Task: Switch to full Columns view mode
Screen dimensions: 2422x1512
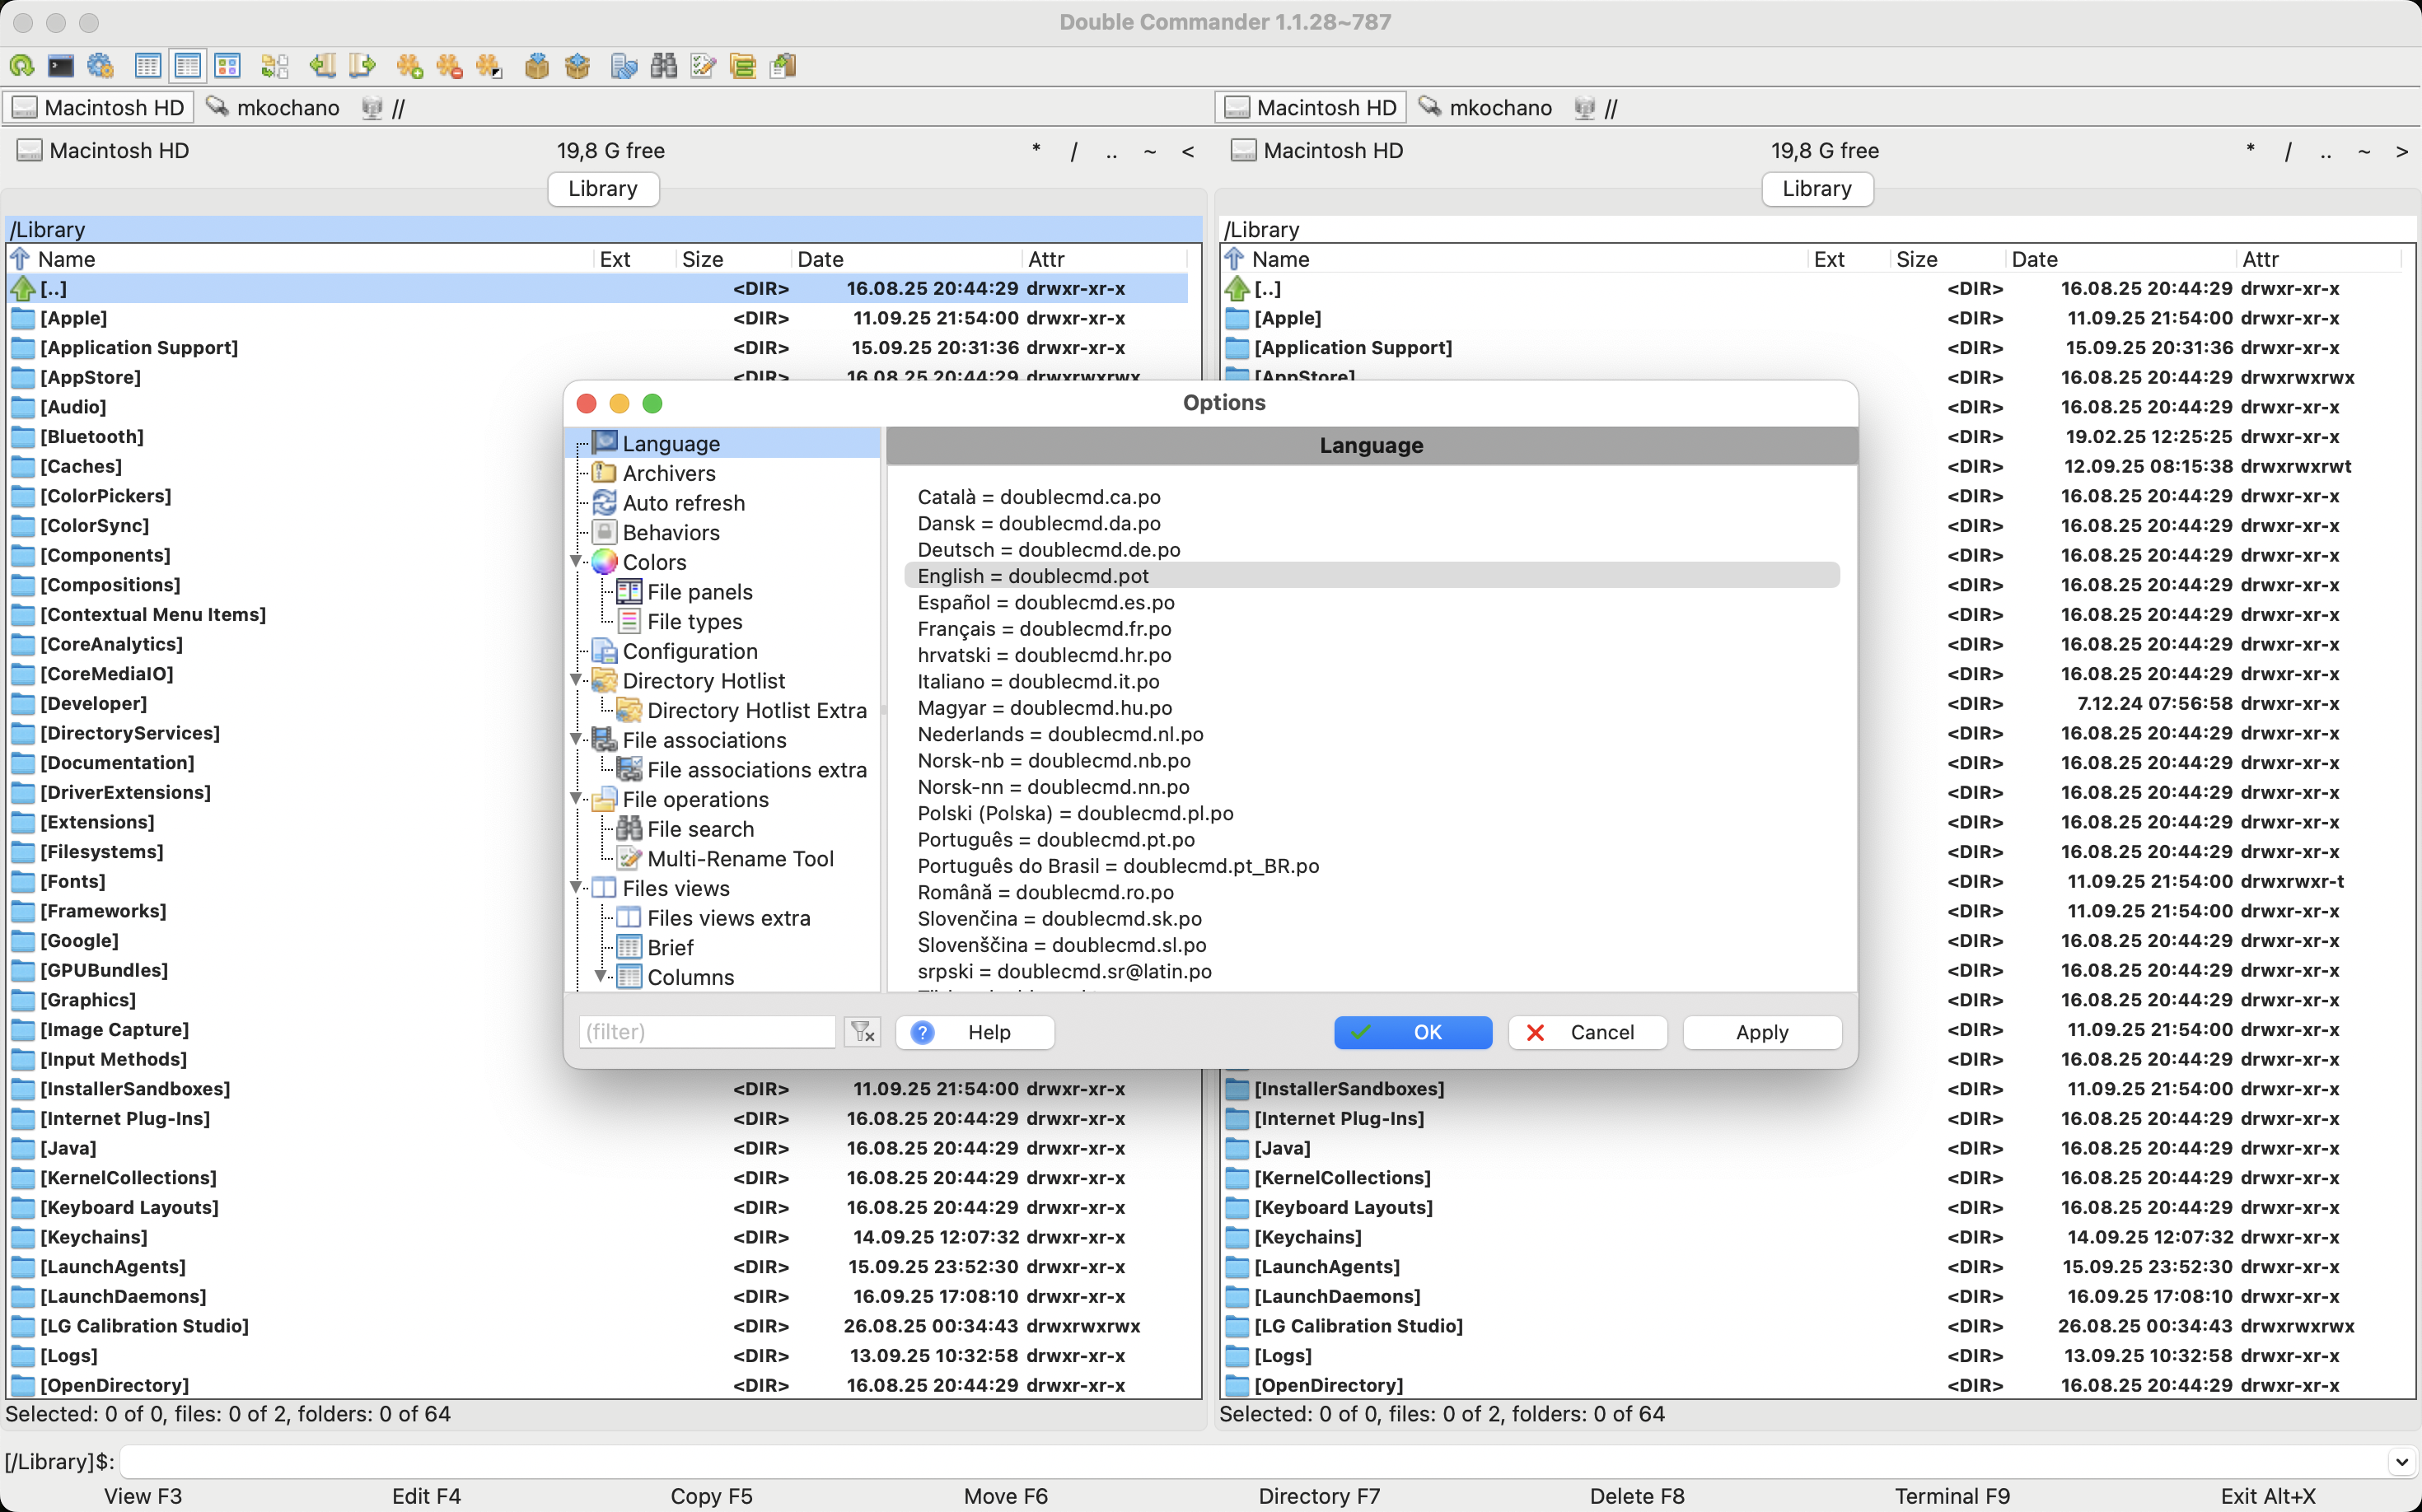Action: pos(187,66)
